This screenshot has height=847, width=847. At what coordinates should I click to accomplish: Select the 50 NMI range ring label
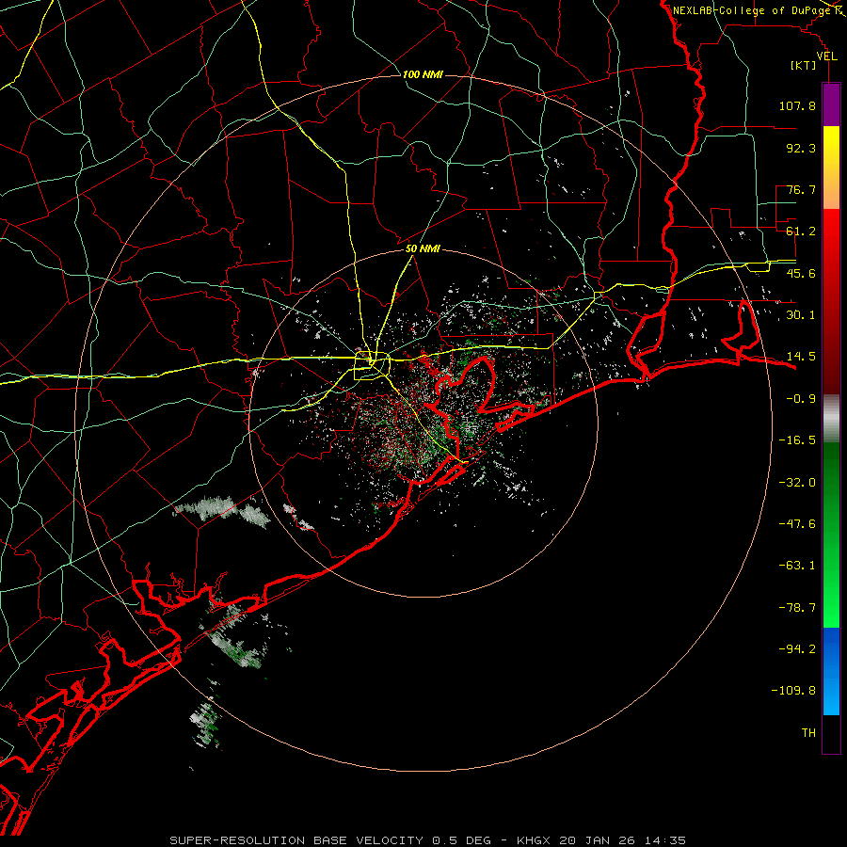[423, 249]
